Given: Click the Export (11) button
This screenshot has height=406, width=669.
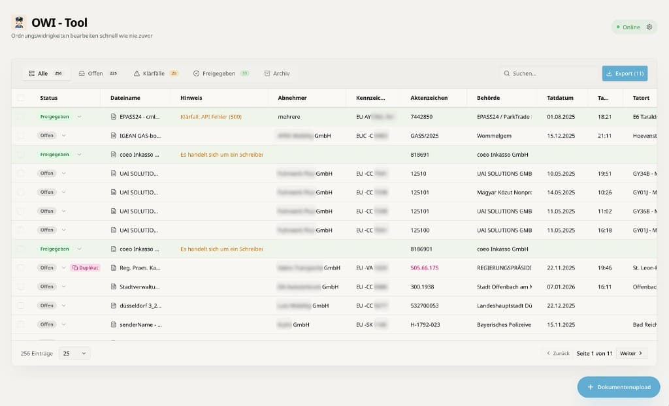Looking at the screenshot, I should point(625,73).
